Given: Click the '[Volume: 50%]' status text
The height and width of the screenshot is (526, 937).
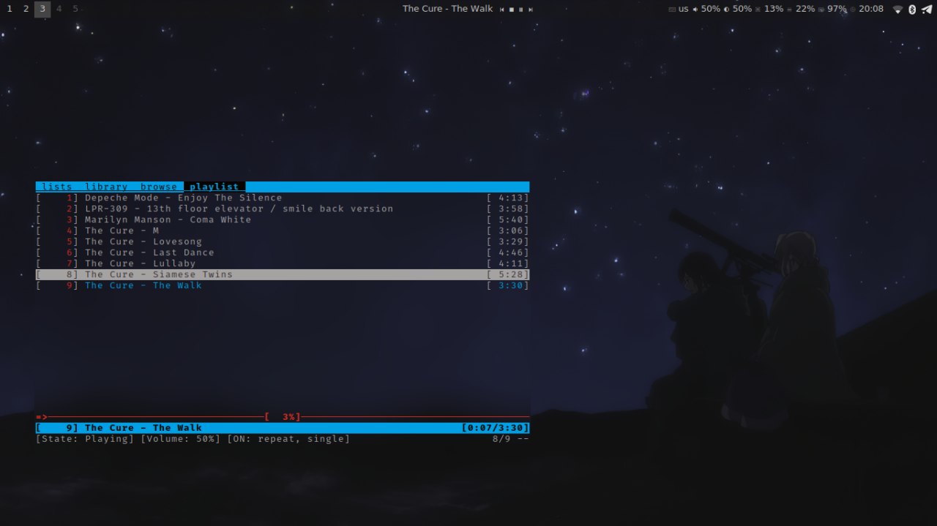Looking at the screenshot, I should coord(180,439).
